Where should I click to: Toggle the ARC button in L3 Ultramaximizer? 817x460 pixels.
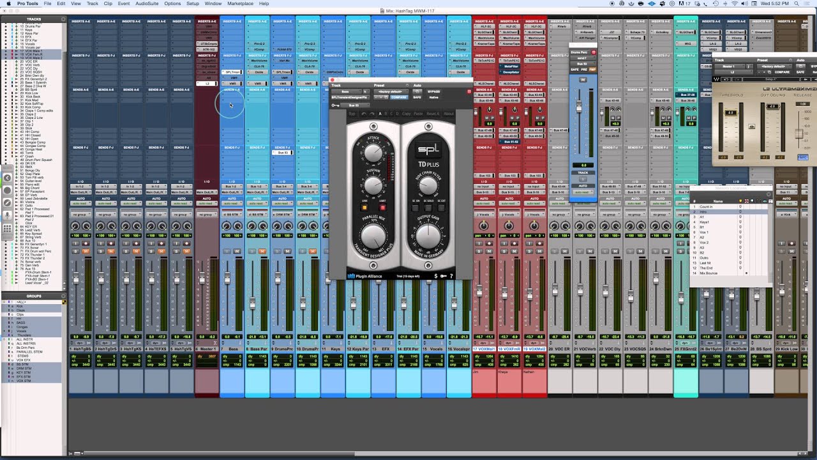coord(803,157)
